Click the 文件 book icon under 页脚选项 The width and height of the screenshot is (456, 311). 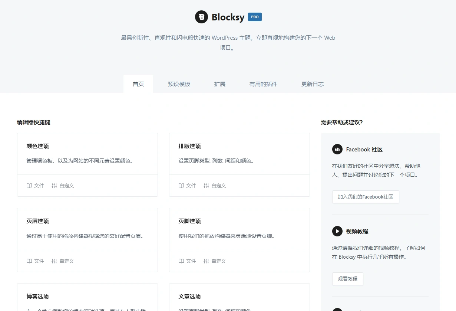(181, 261)
